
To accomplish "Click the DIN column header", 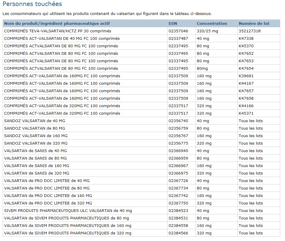I will tap(173, 23).
